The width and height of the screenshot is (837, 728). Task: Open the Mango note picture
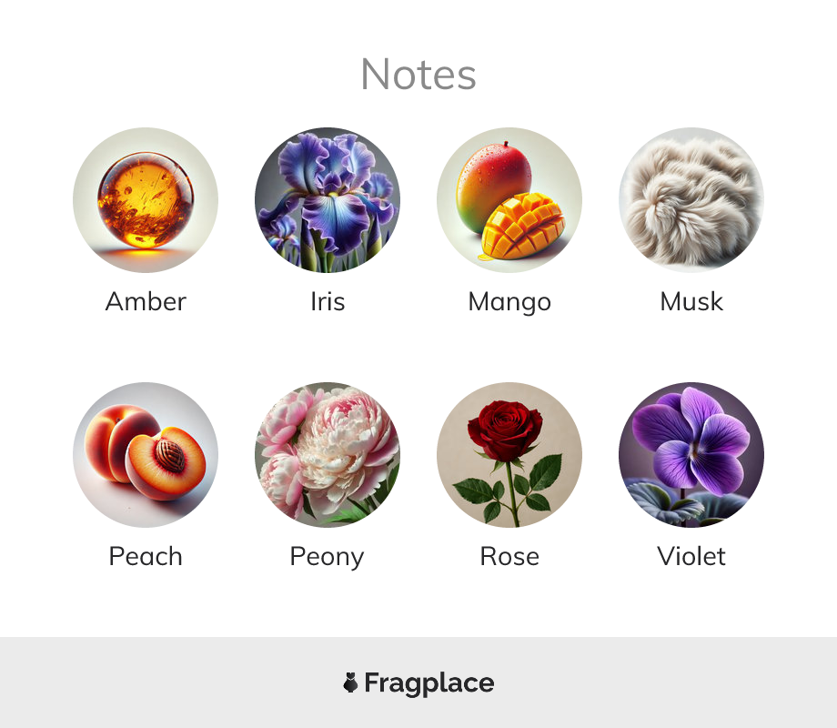(509, 200)
